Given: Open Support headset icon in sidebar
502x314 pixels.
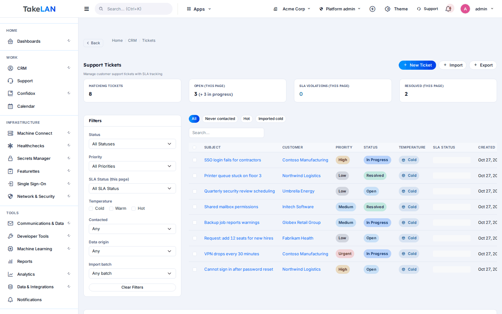Looking at the screenshot, I should pyautogui.click(x=10, y=81).
